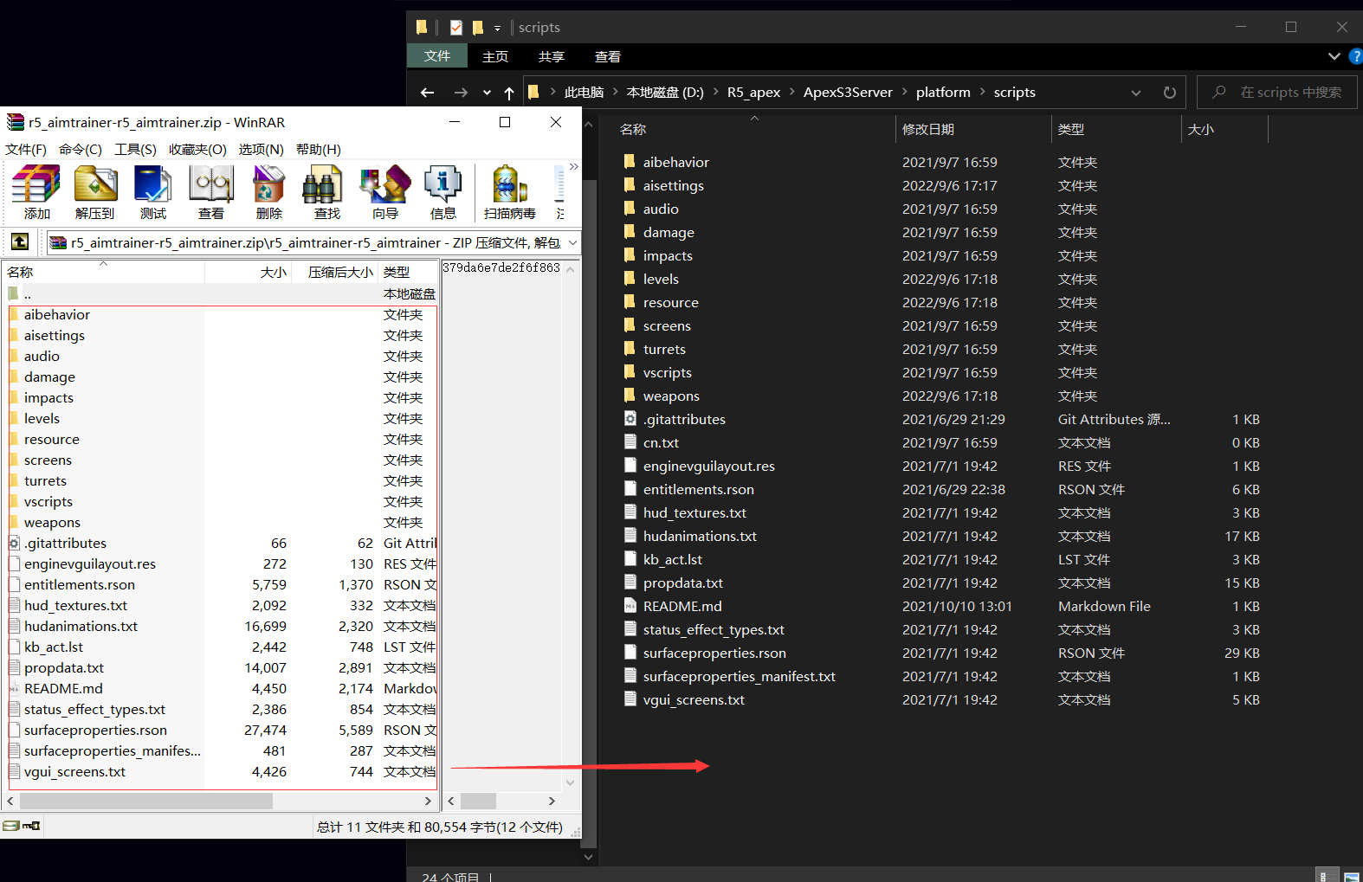Open WinRAR Commands menu 命令(C)

point(81,150)
